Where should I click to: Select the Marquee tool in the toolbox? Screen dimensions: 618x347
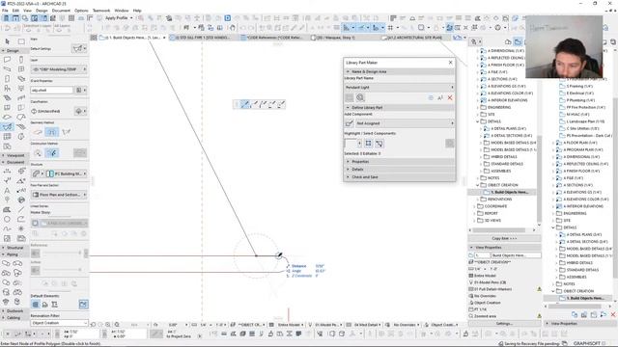(x=21, y=41)
